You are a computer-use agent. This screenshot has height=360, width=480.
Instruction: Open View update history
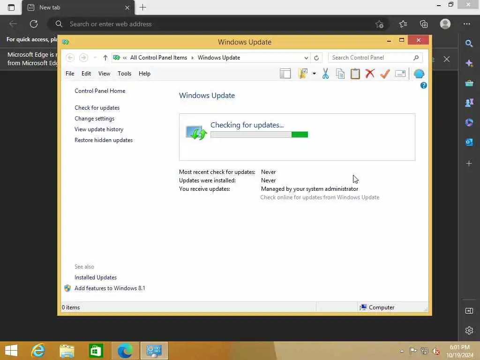99,129
